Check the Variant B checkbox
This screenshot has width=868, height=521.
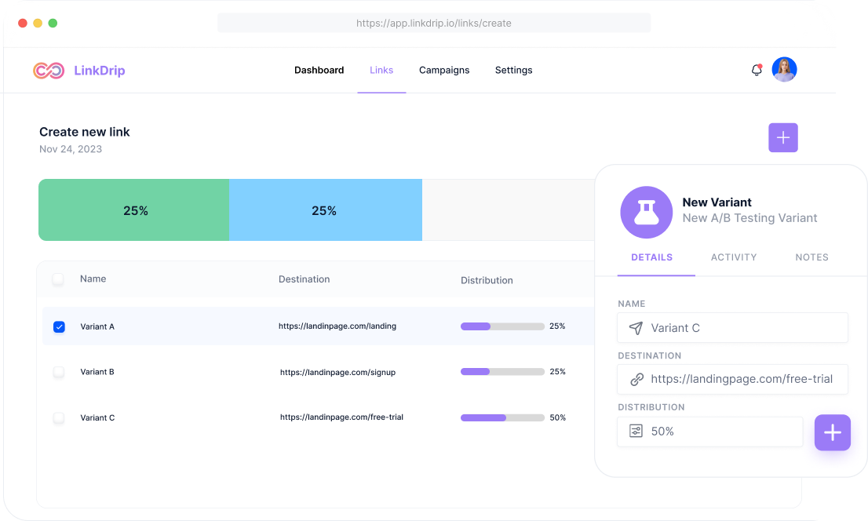click(59, 372)
